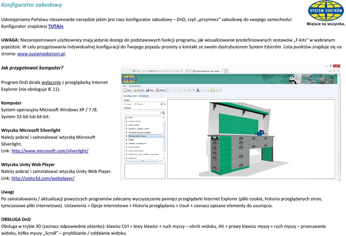
Task: Click the empty article preview box
Action: tap(145, 171)
